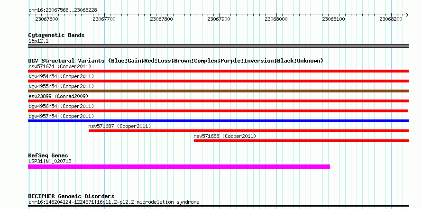
Task: Click the gray 16p12.1 cytogenetic band bar
Action: tap(218, 46)
